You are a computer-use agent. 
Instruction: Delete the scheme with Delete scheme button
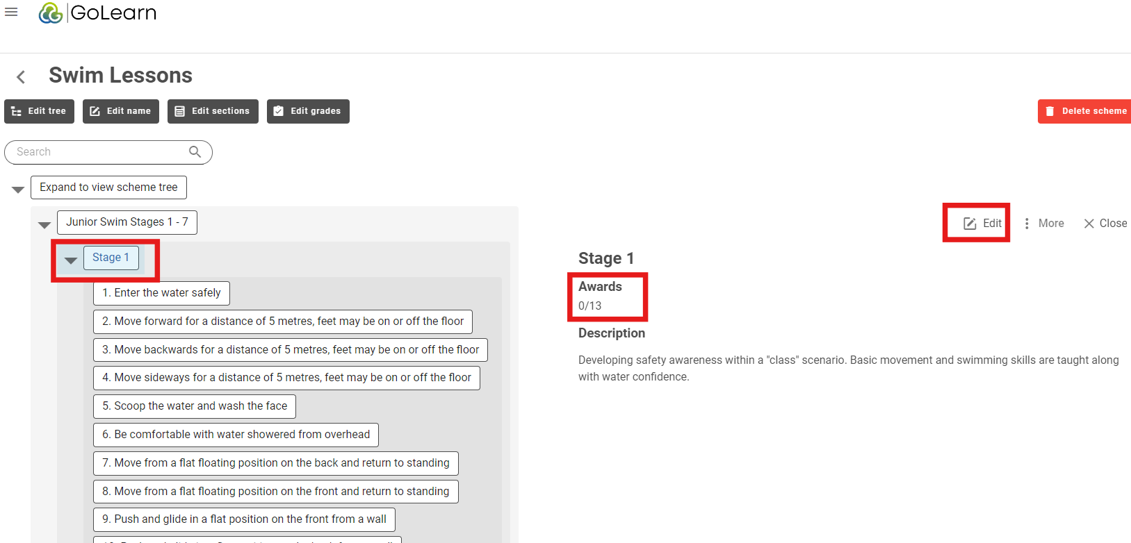1084,111
